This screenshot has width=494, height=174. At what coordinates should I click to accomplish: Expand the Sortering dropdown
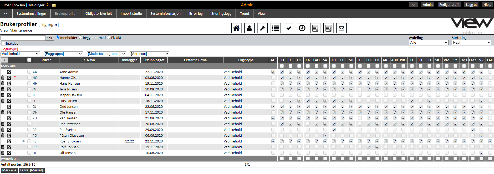pos(471,42)
